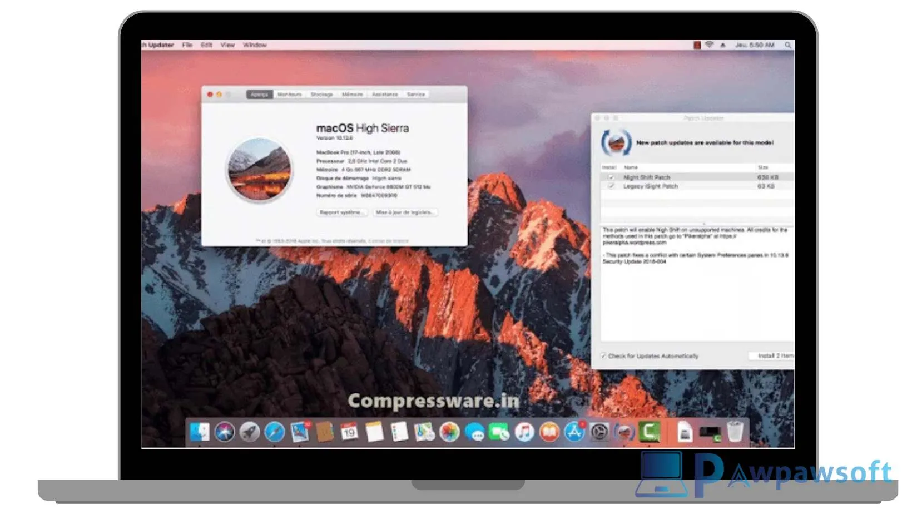
Task: Click the Rapport système button
Action: pyautogui.click(x=341, y=212)
